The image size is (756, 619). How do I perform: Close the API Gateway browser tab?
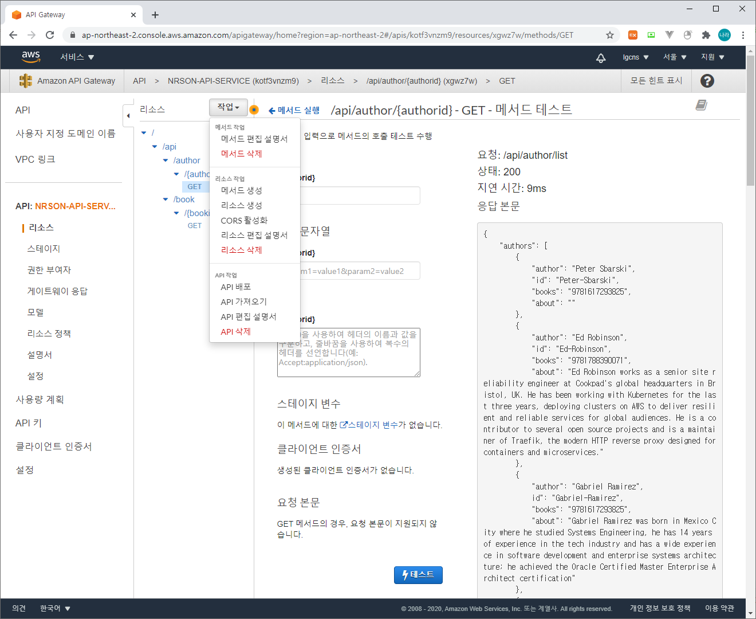(133, 15)
